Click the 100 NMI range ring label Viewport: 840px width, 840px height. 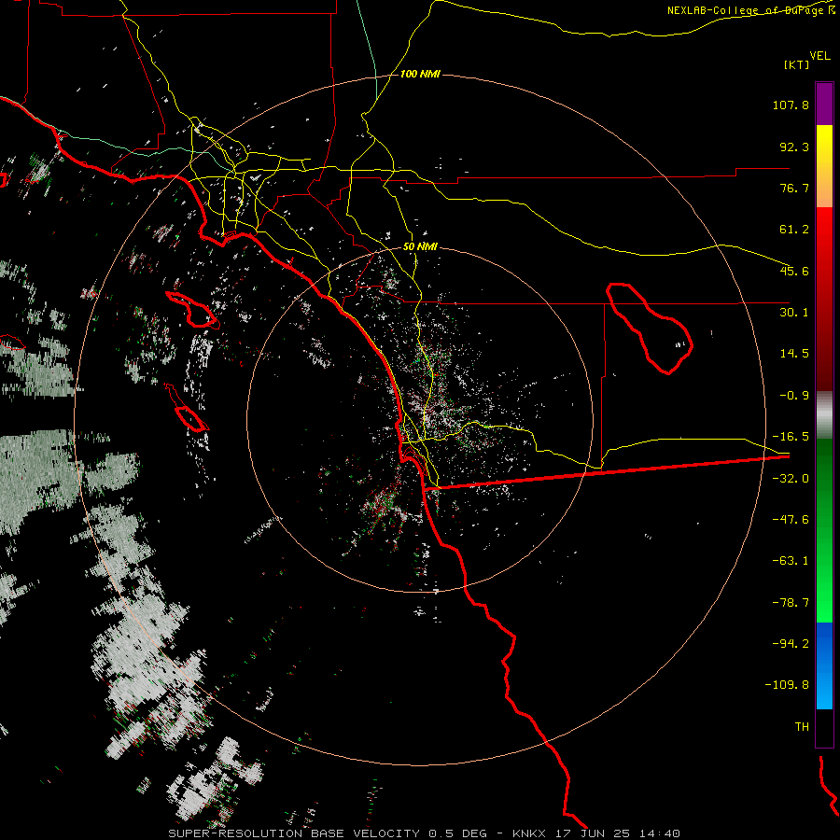[420, 74]
